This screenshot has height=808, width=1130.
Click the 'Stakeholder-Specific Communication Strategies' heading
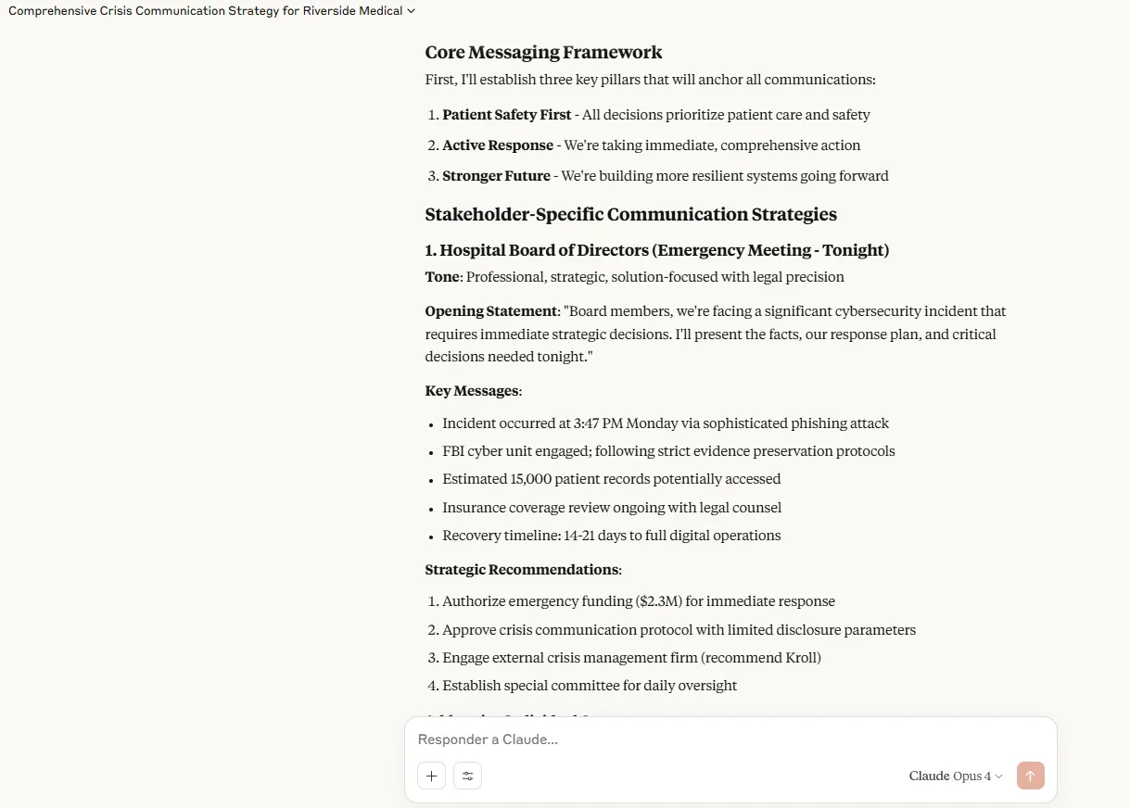[630, 215]
